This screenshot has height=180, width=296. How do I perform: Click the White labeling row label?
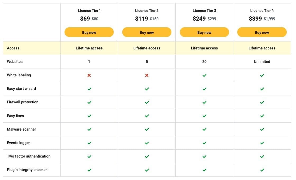19,75
